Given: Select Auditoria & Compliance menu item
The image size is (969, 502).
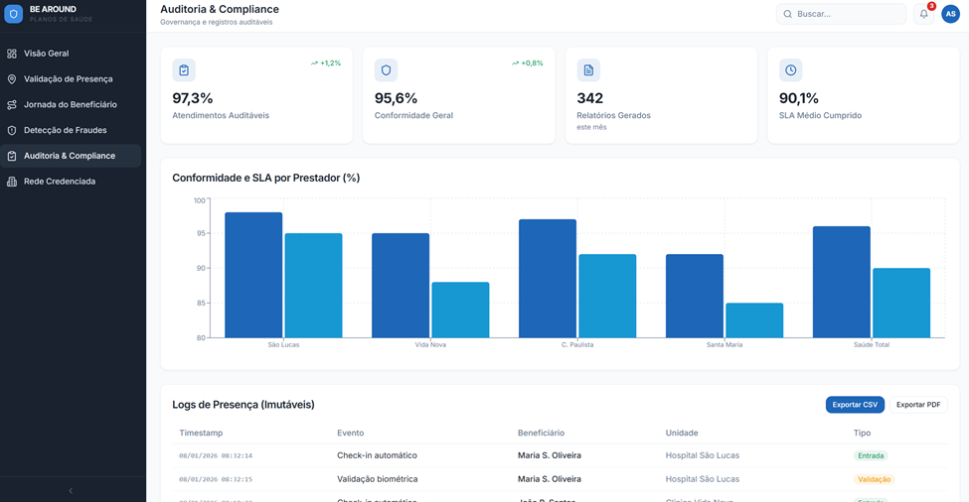Looking at the screenshot, I should (71, 156).
